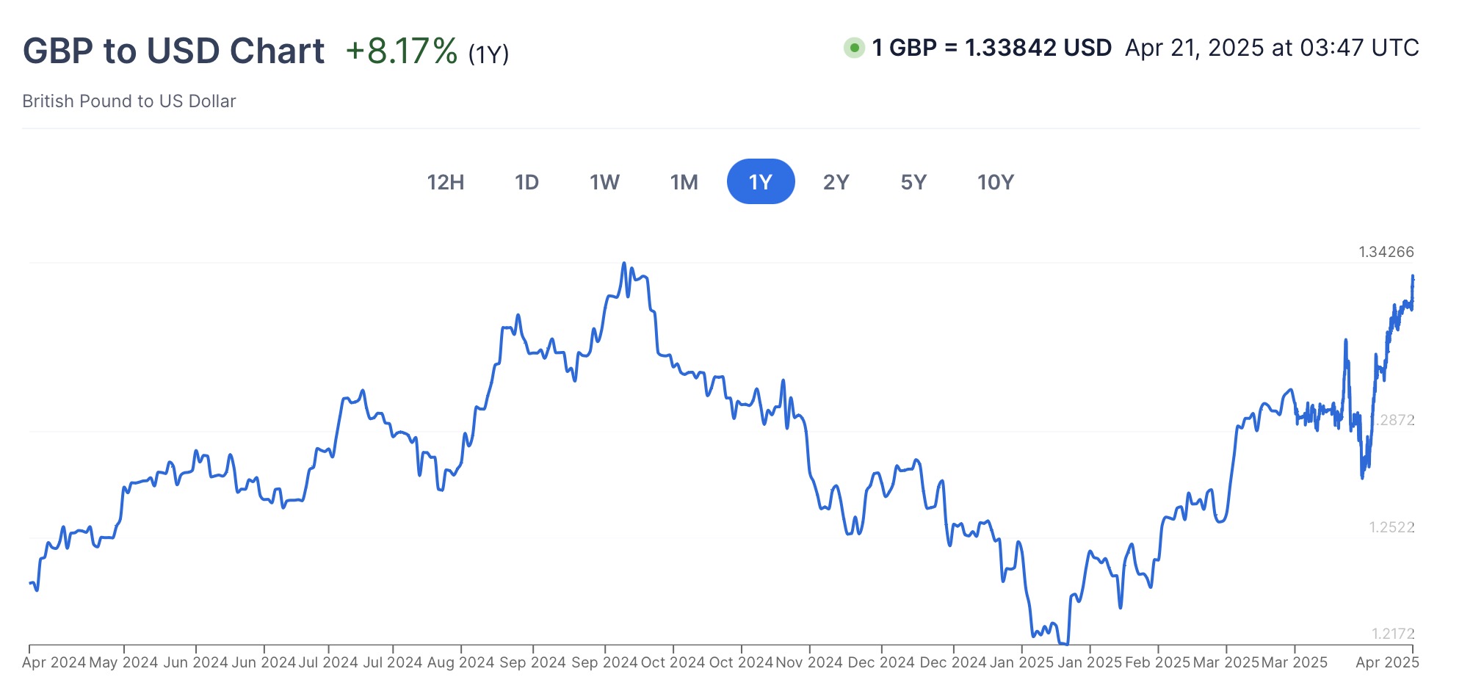Select the 5Y time range

click(x=913, y=182)
